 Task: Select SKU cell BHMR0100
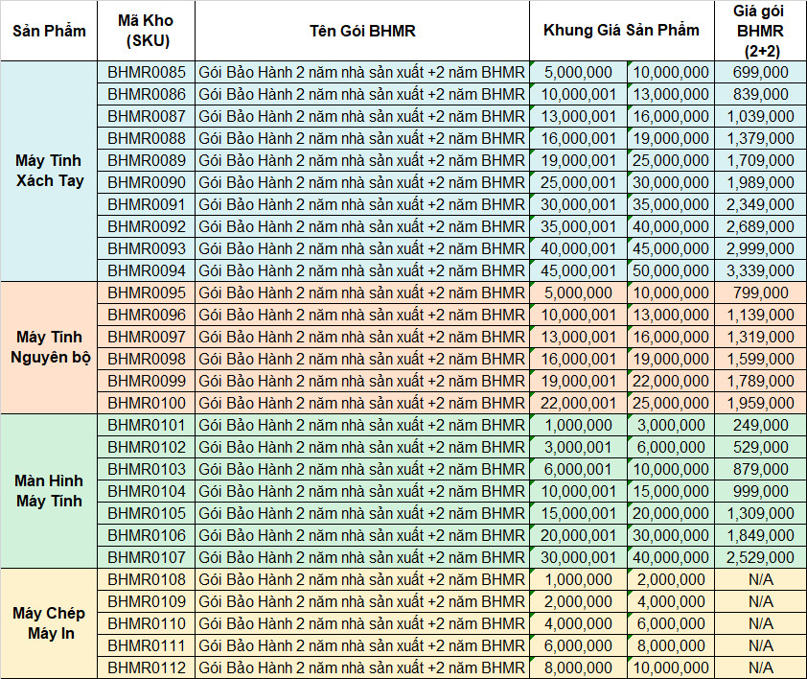147,403
